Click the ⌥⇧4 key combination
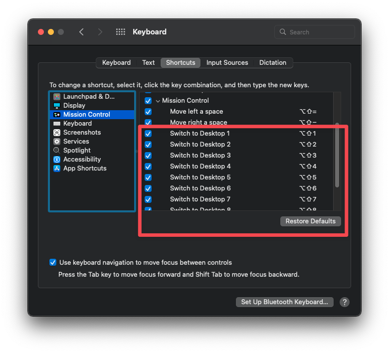Image resolution: width=389 pixels, height=353 pixels. point(308,167)
